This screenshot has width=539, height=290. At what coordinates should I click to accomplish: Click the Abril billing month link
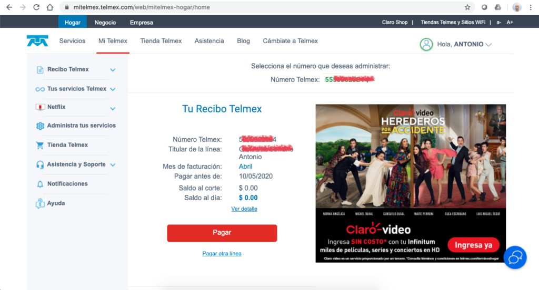coord(245,167)
